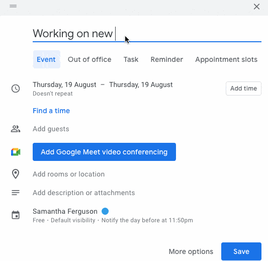Add Google Meet video conferencing
The width and height of the screenshot is (268, 261).
click(x=104, y=152)
